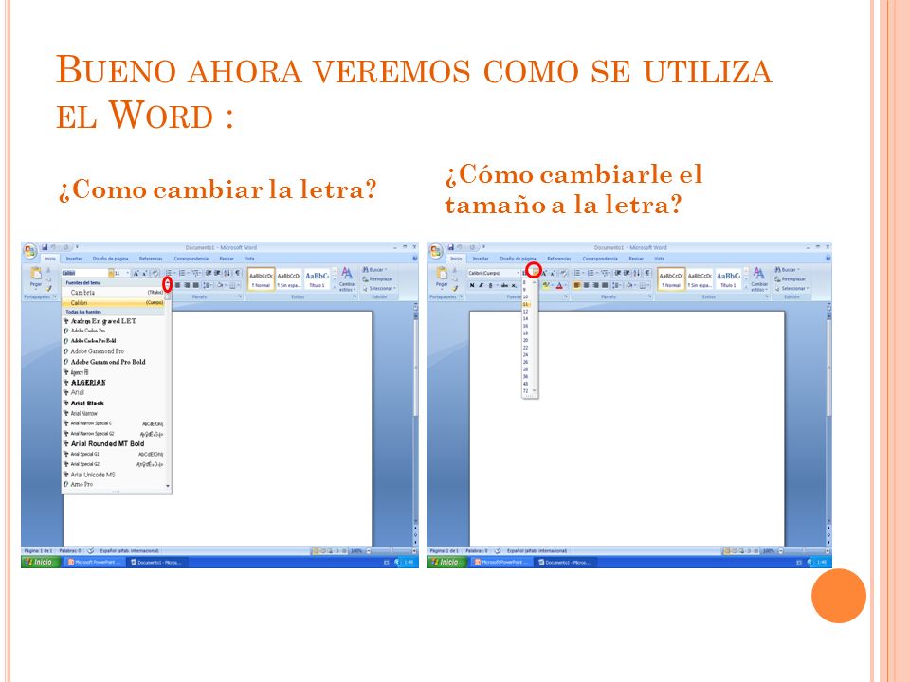This screenshot has width=910, height=682.
Task: Click the borders icon in the size-list window
Action: coord(643,285)
